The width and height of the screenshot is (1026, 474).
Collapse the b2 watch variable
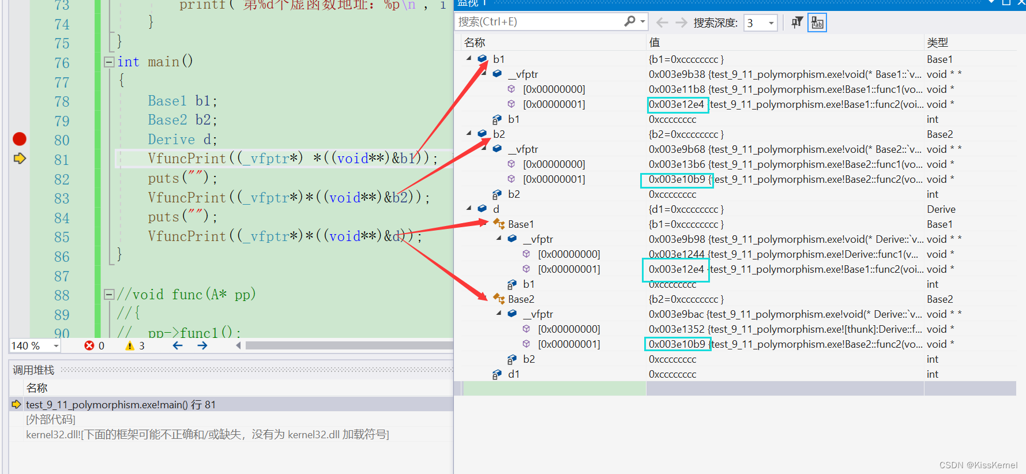point(469,134)
